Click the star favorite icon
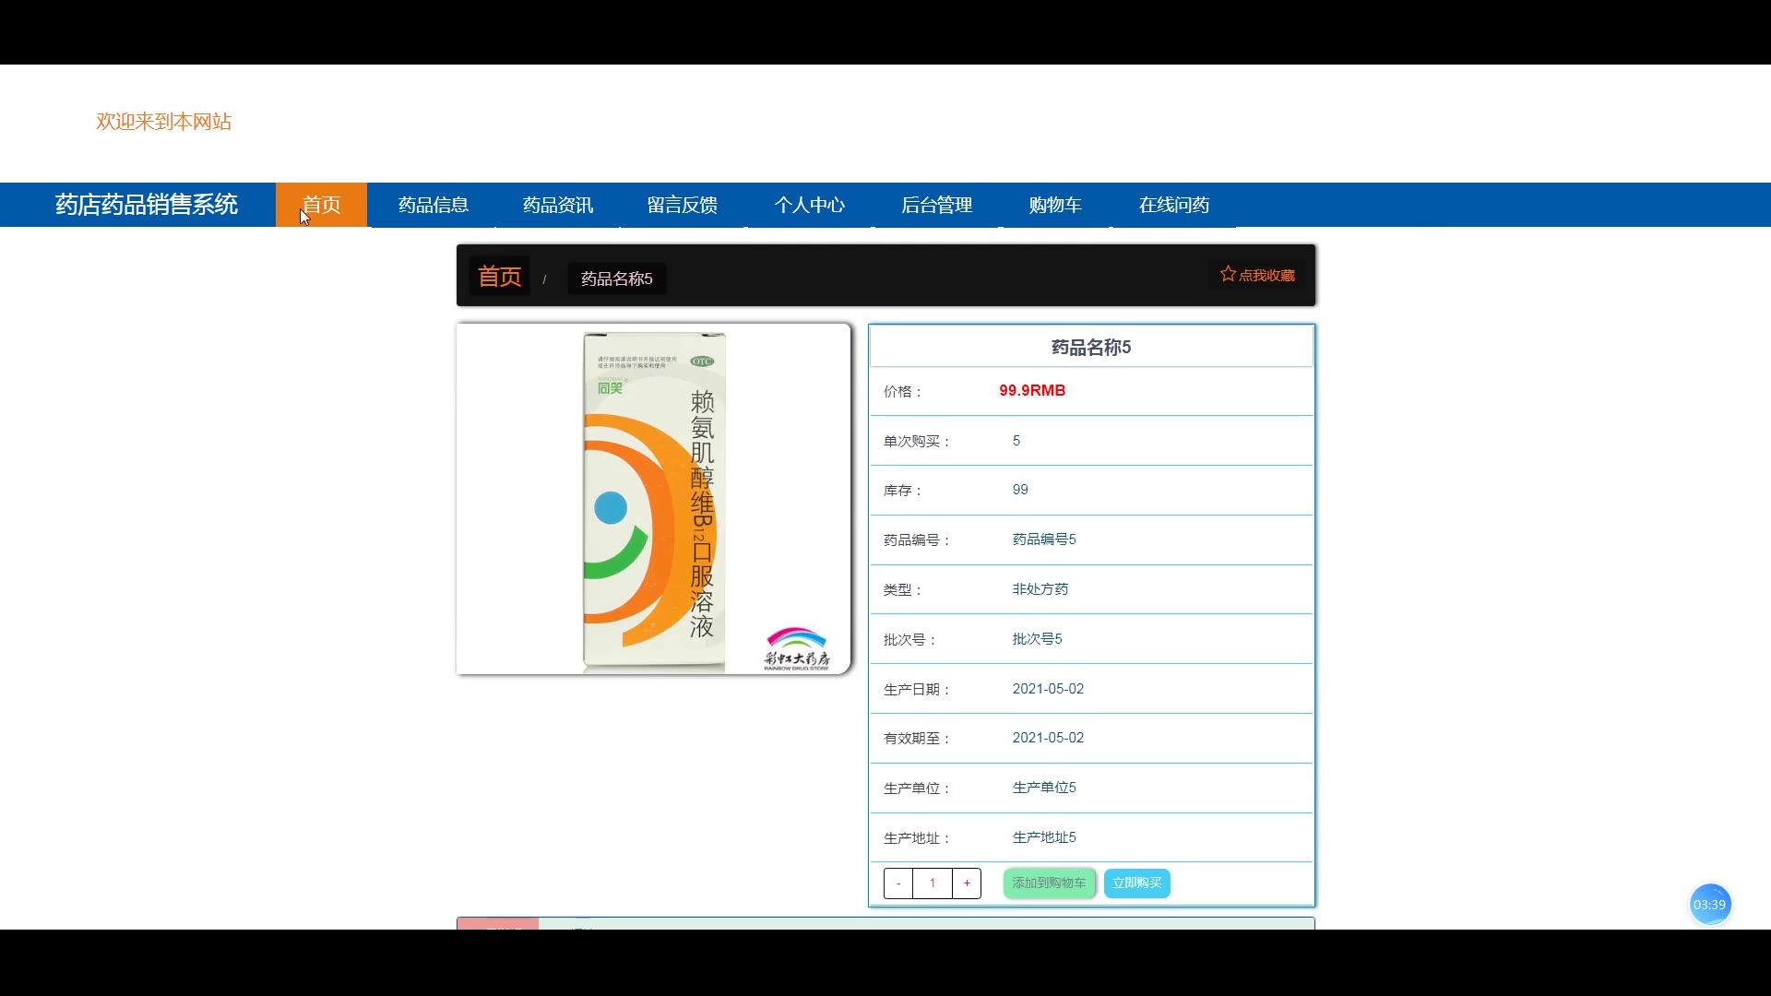 tap(1228, 274)
